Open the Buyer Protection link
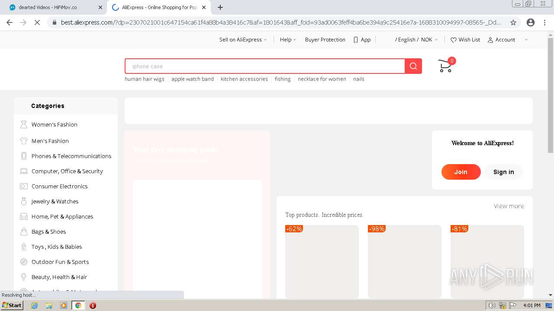Image resolution: width=554 pixels, height=311 pixels. (325, 40)
